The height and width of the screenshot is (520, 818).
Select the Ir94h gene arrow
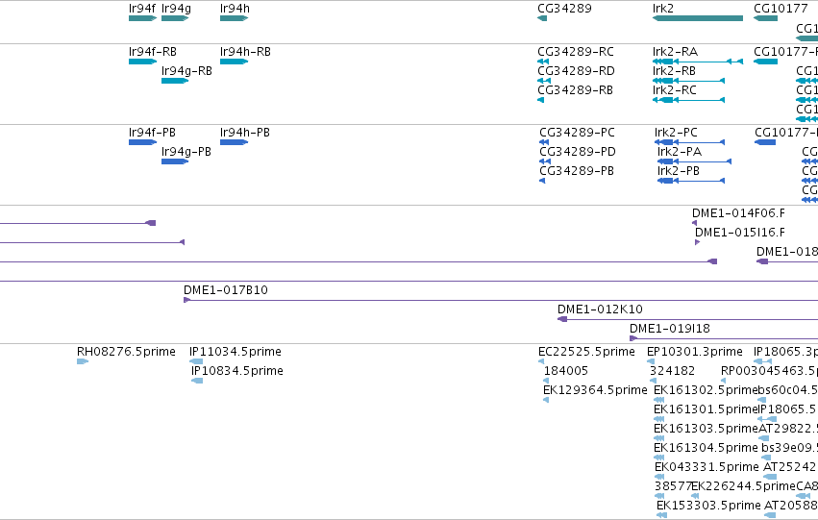(234, 18)
